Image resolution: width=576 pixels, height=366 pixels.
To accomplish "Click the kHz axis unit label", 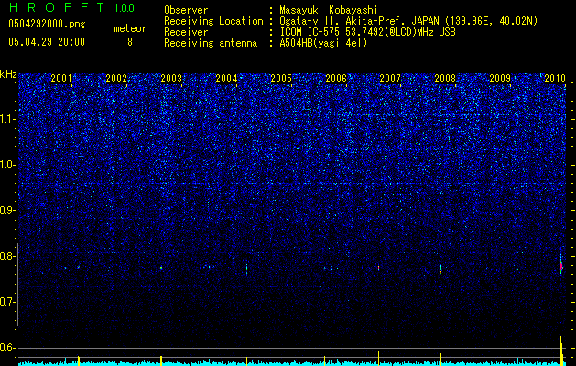I will (x=8, y=74).
